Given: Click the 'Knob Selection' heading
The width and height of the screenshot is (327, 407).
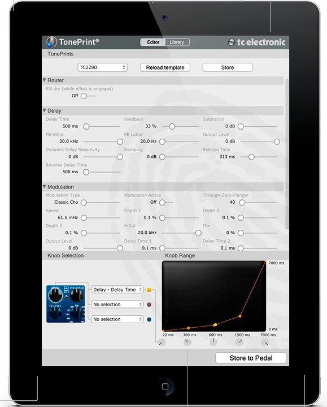Looking at the screenshot, I should [66, 256].
